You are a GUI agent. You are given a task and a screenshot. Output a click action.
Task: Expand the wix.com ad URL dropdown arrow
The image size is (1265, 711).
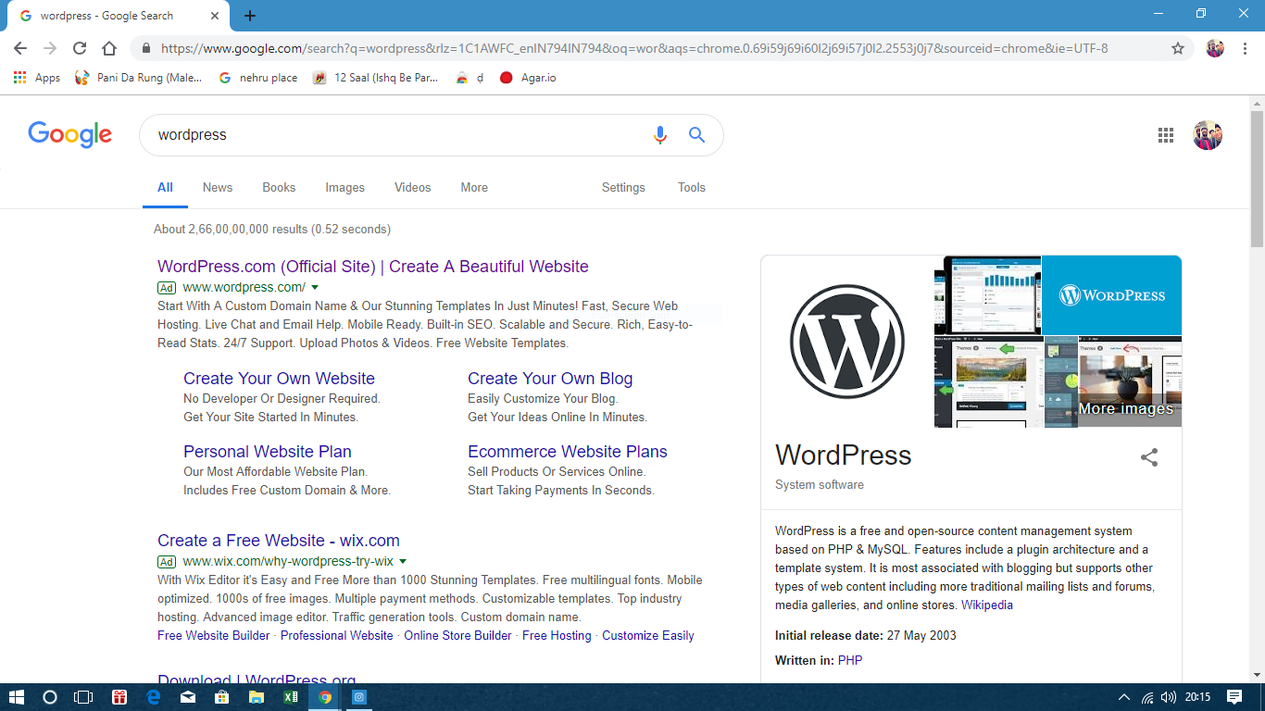click(403, 562)
